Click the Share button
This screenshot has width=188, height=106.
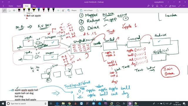pyautogui.click(x=172, y=6)
